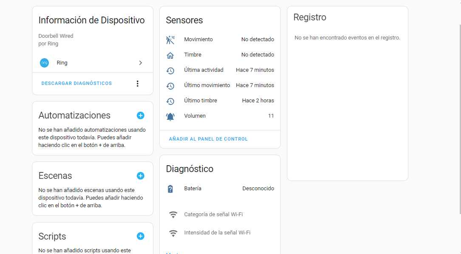Click Descargar Diagnósticos button
The image size is (461, 254).
coord(76,84)
